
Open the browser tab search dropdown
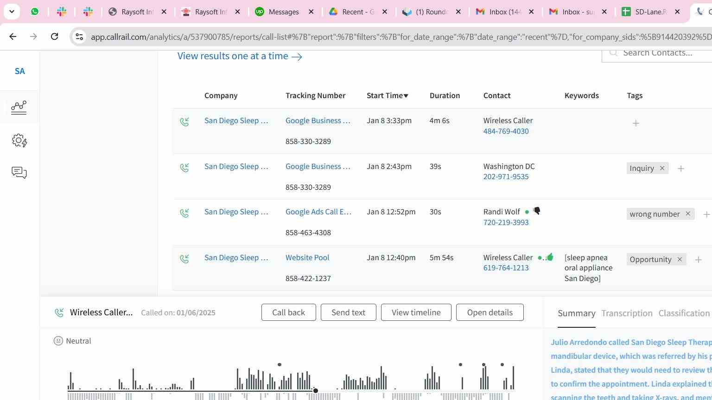coord(12,12)
